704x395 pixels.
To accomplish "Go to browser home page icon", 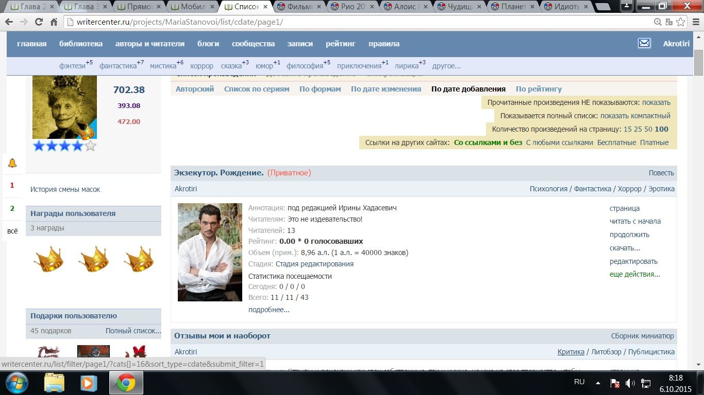I will click(x=54, y=22).
